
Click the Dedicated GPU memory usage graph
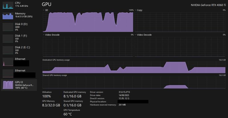[134, 67]
